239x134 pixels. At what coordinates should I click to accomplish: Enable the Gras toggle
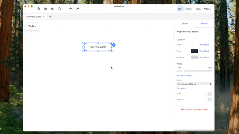coord(209,94)
